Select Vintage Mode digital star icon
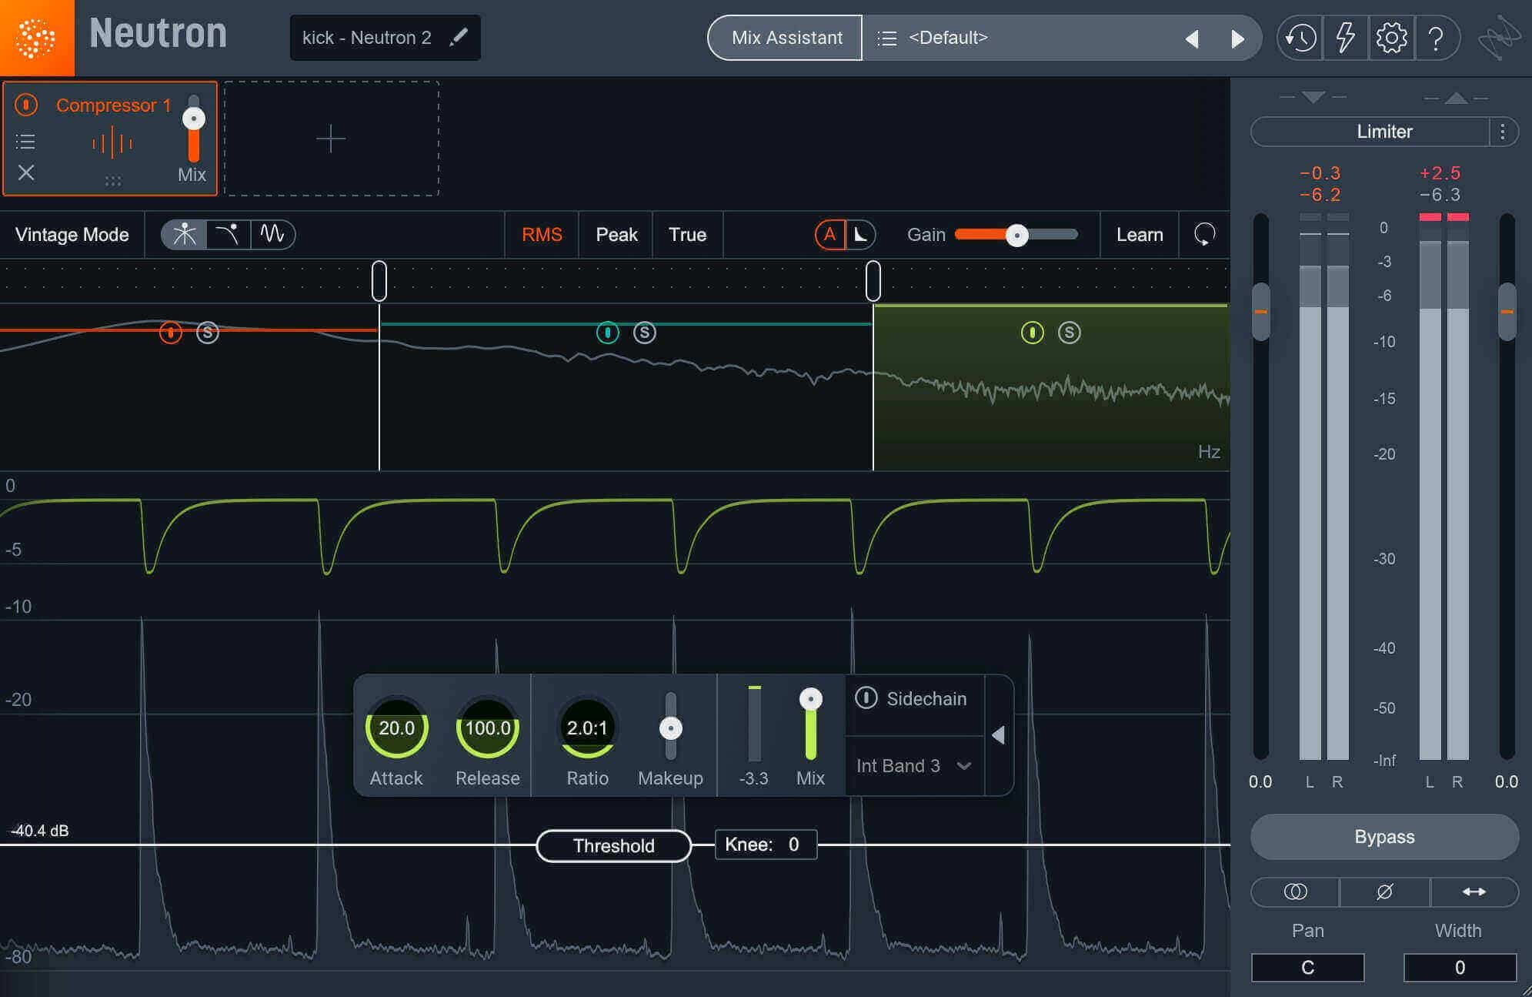 click(x=185, y=234)
